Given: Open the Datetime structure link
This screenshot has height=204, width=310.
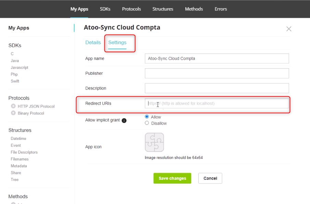Looking at the screenshot, I should point(18,139).
